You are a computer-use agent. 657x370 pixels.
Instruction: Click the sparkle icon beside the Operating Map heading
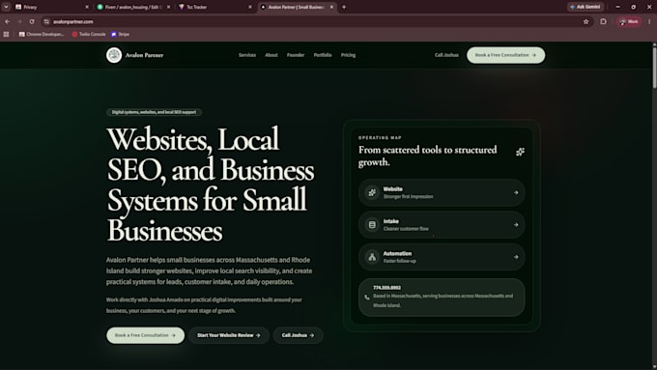(520, 152)
